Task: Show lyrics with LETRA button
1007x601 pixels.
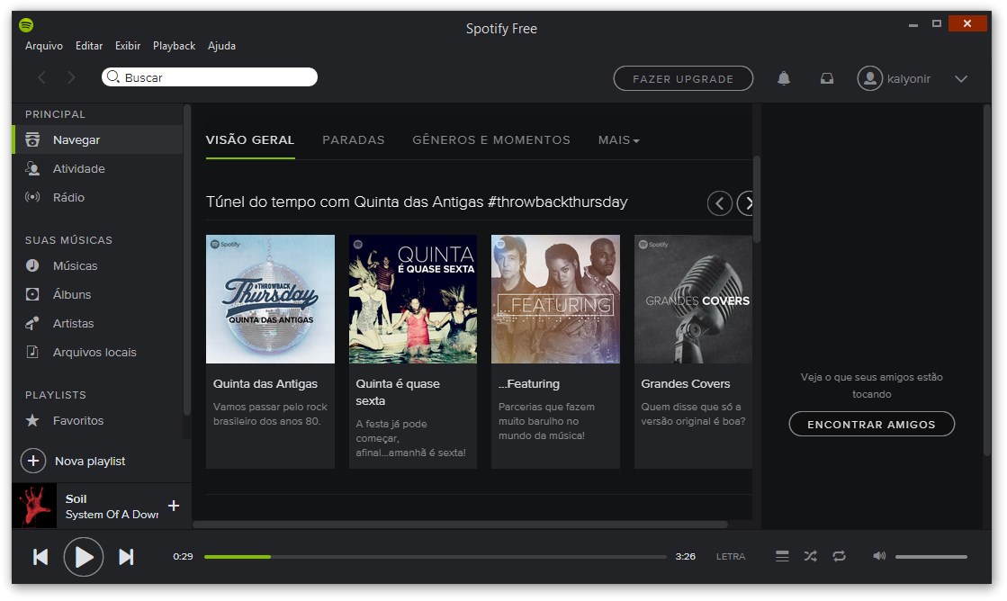Action: (731, 557)
